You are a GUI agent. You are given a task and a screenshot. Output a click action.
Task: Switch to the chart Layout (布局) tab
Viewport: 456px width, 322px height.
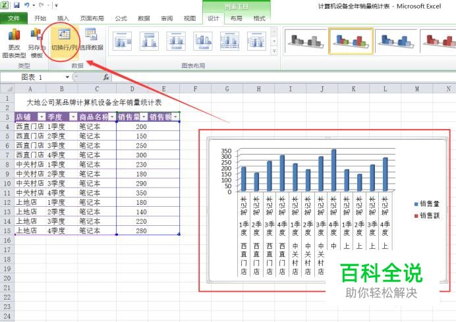[x=236, y=18]
